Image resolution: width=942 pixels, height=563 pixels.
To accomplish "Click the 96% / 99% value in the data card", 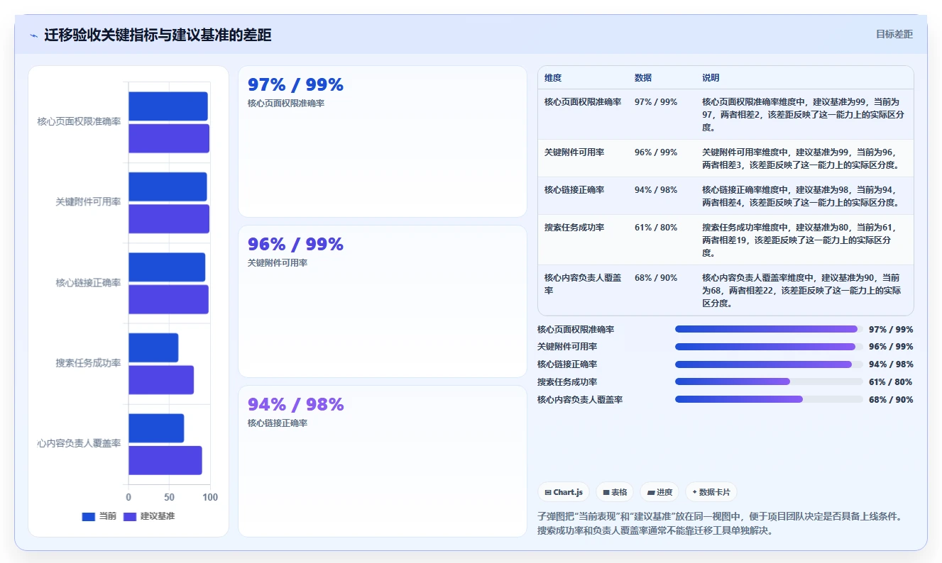I will click(295, 245).
